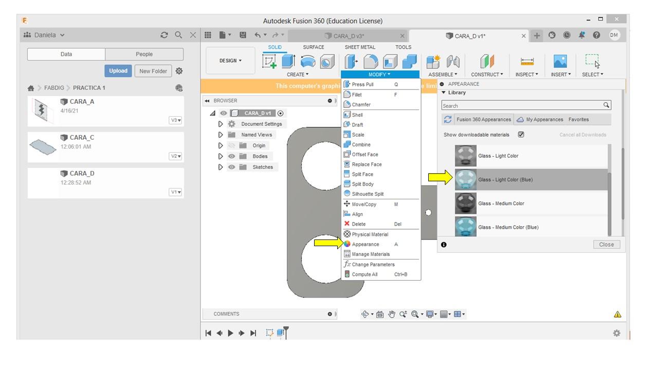The height and width of the screenshot is (370, 658).
Task: Select the Hole tool in CREATE group
Action: pyautogui.click(x=327, y=62)
